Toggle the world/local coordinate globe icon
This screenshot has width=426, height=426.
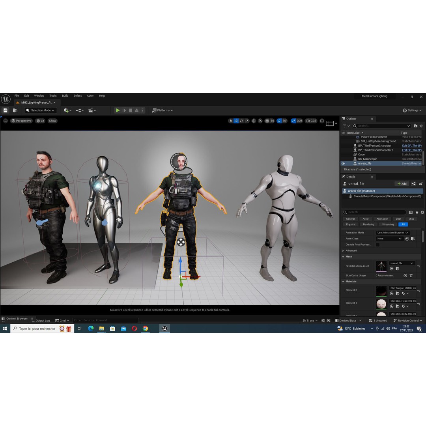(x=254, y=121)
